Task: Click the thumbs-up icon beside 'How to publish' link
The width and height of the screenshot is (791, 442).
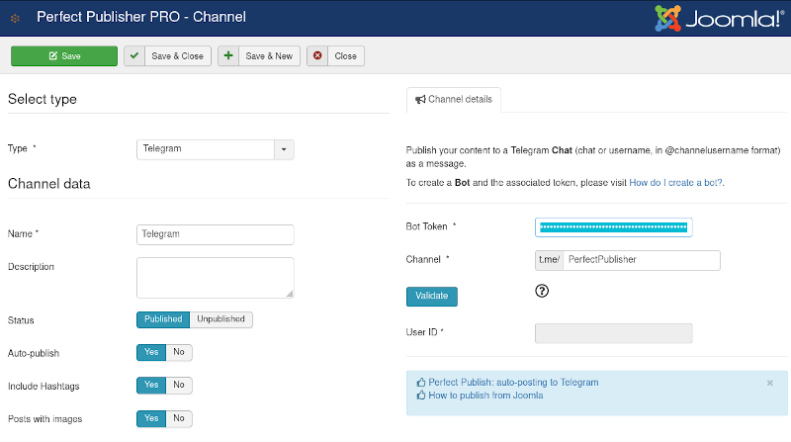Action: (x=421, y=396)
